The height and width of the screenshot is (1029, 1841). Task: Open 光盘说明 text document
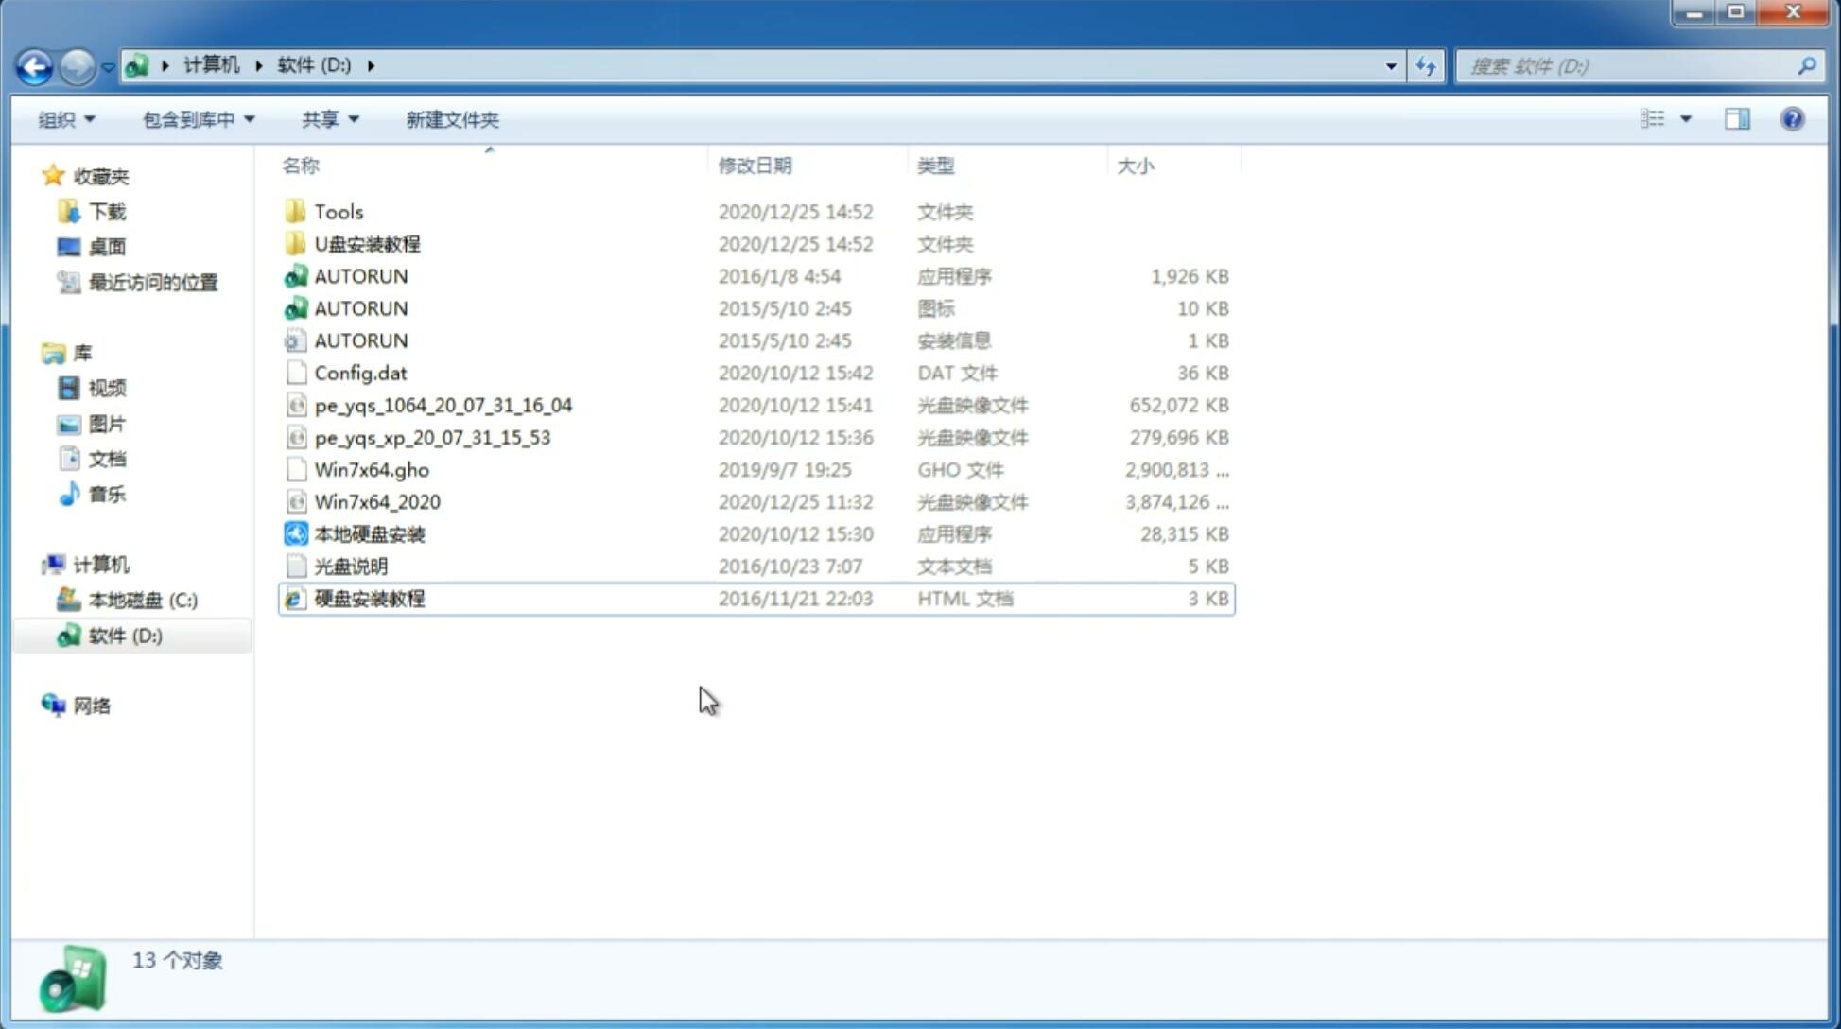point(352,567)
